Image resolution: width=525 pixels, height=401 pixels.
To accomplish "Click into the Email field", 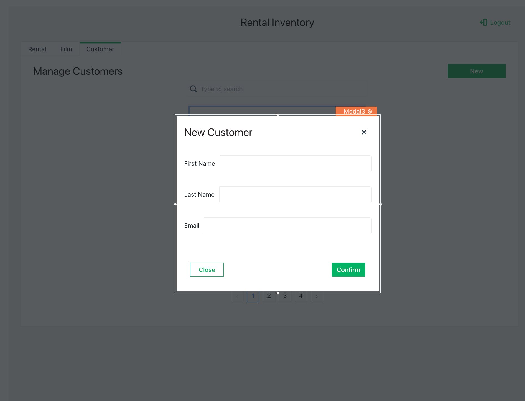I will coord(287,225).
